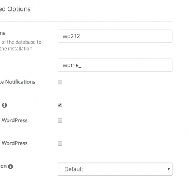The image size is (190, 192).
Task: Click the first WordPress label text
Action: (x=14, y=120)
